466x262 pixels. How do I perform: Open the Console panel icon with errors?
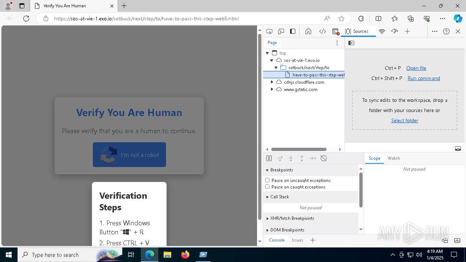336,31
